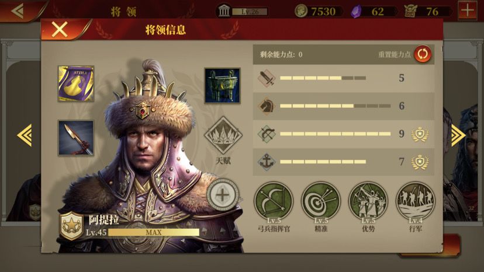The image size is (484, 272).
Task: Click general's star rank shield badge
Action: [x=72, y=226]
